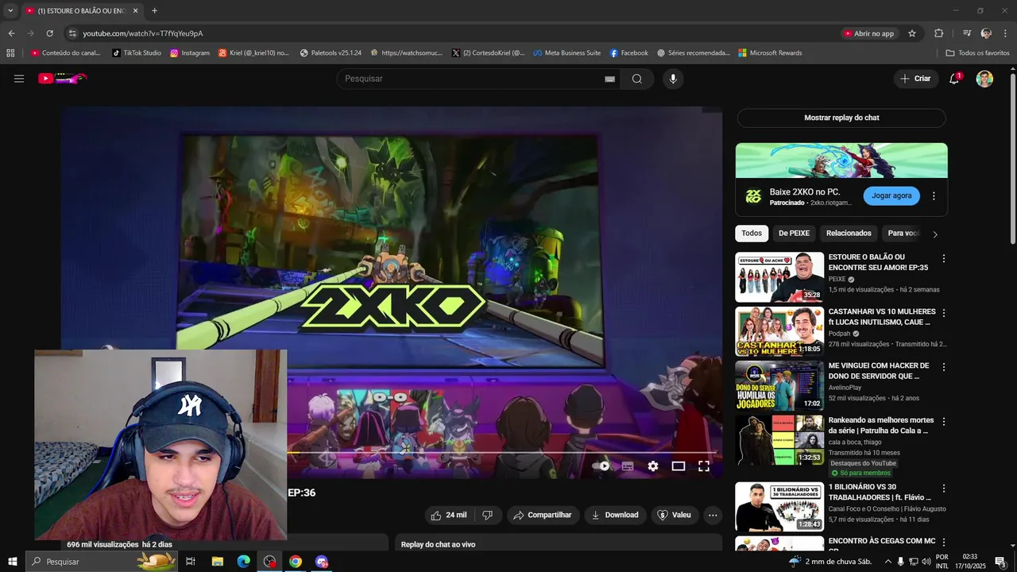
Task: Click Compartilhar to share video
Action: click(x=543, y=515)
